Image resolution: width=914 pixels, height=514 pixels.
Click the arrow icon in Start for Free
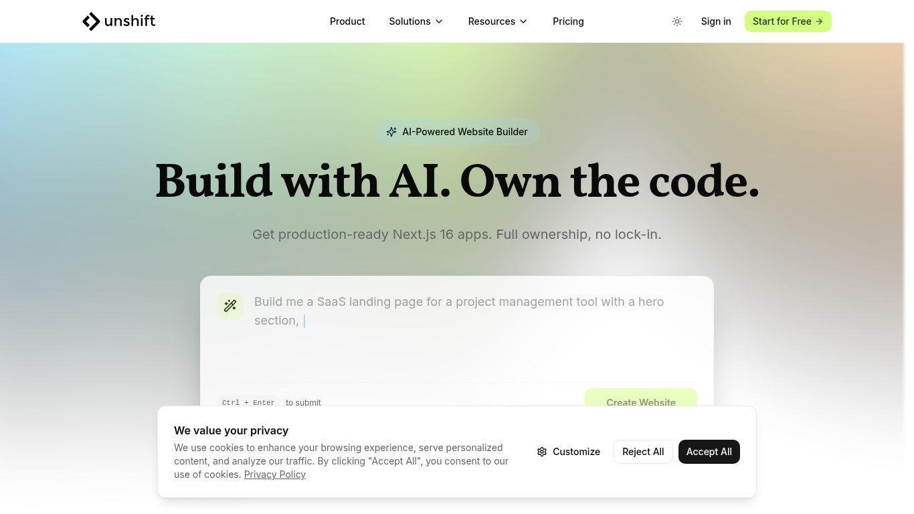(819, 21)
